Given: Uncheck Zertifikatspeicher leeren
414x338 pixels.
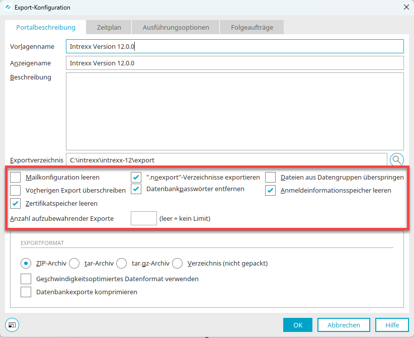Looking at the screenshot, I should click(x=16, y=203).
